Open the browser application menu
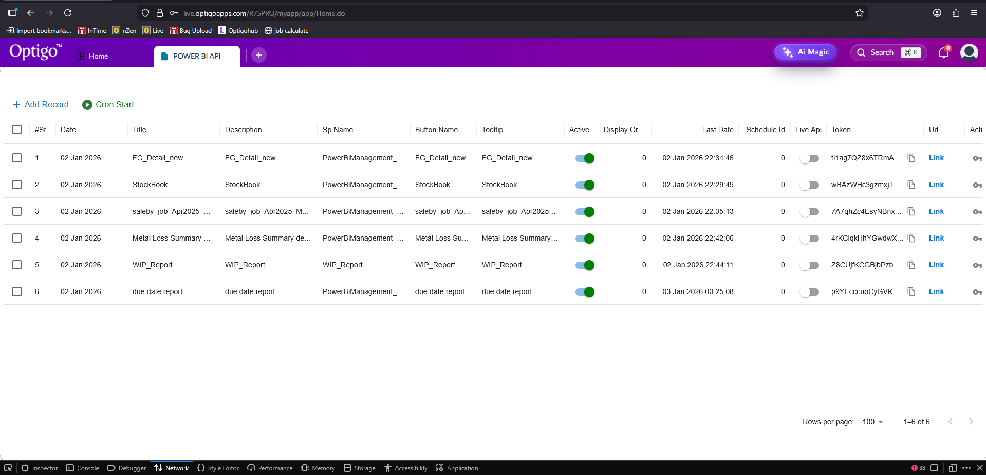986x475 pixels. tap(974, 13)
